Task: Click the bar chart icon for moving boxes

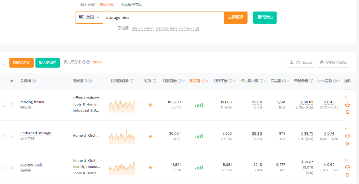Action: 347,97
